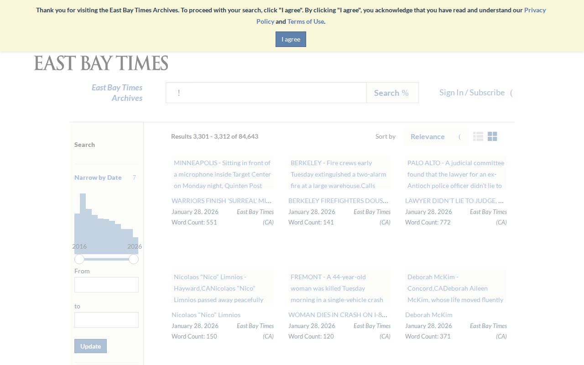Click the 'Narrow by Date' heading
This screenshot has width=584, height=365.
pyautogui.click(x=98, y=177)
